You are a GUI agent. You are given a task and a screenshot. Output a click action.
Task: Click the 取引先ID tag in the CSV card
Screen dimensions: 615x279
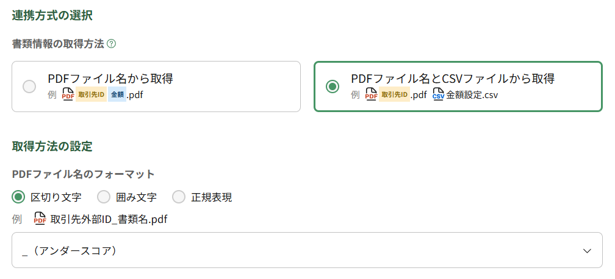pos(394,95)
